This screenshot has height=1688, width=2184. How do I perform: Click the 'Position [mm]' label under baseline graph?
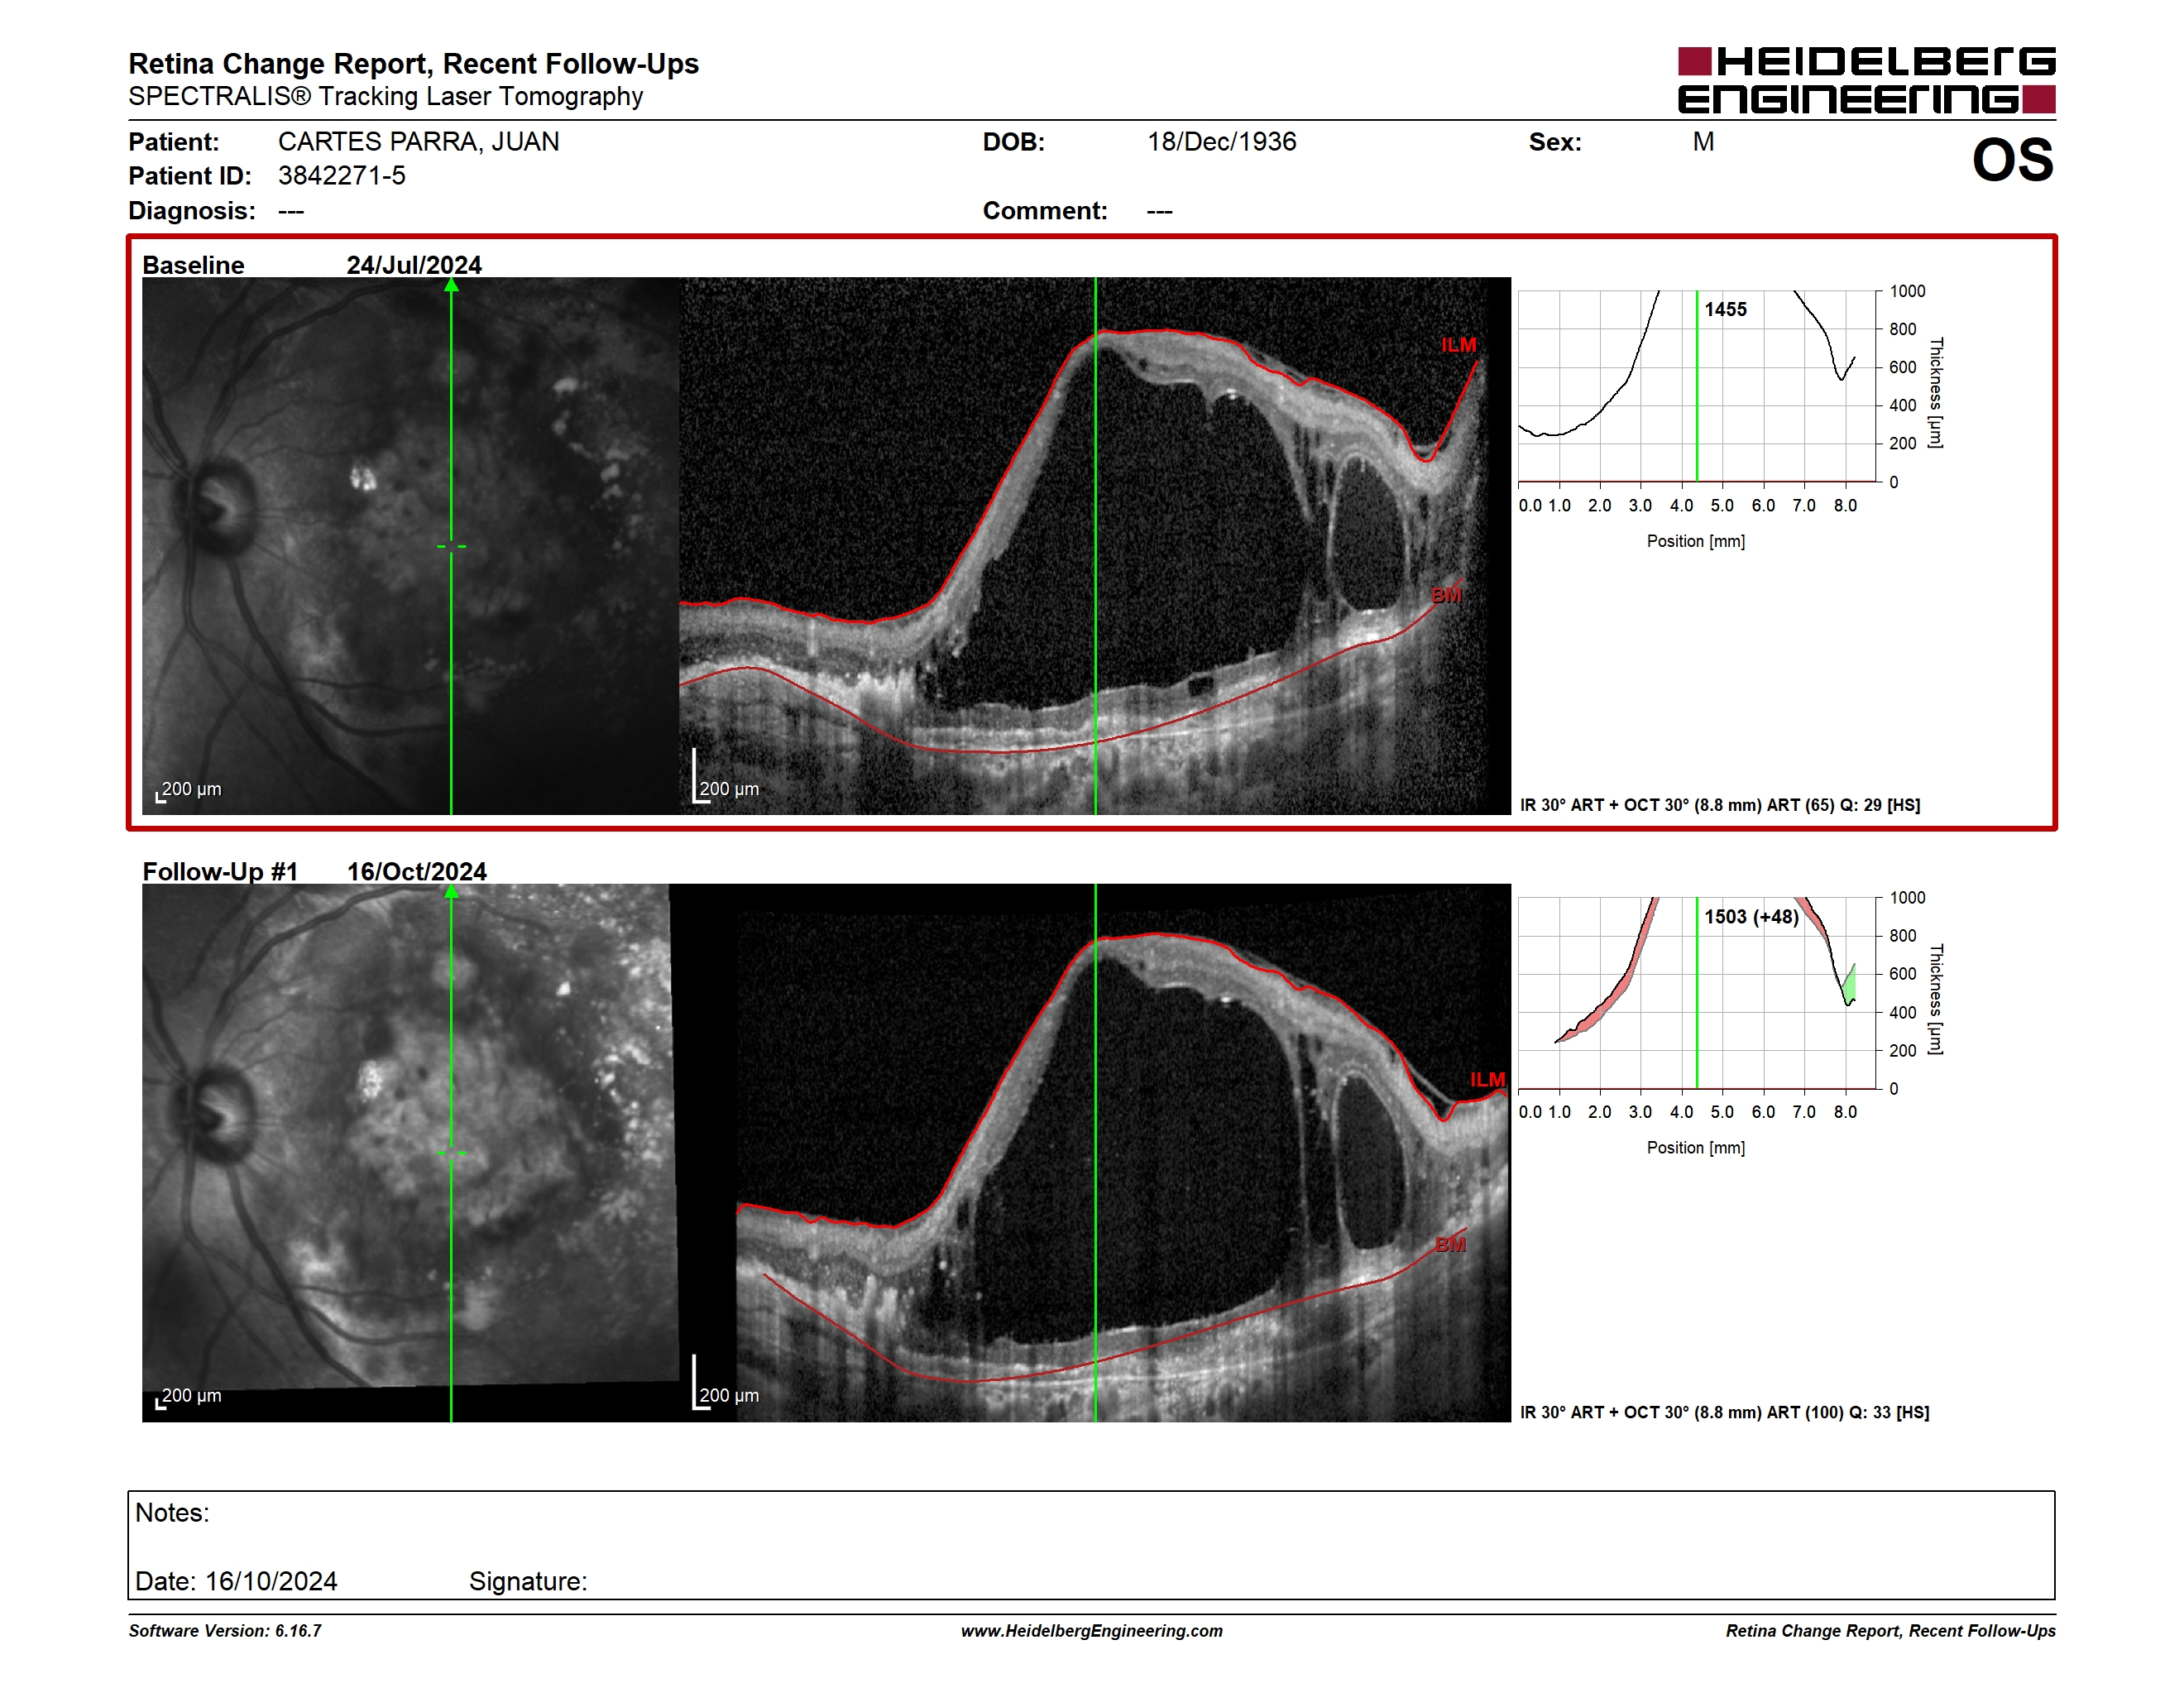pyautogui.click(x=1696, y=541)
